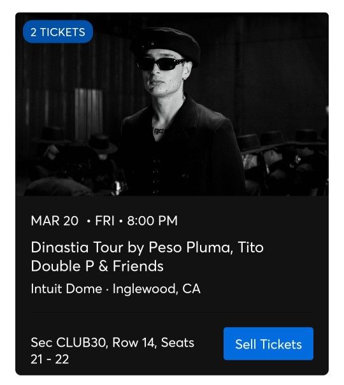Open the Dinastia Tour event title

pyautogui.click(x=147, y=257)
